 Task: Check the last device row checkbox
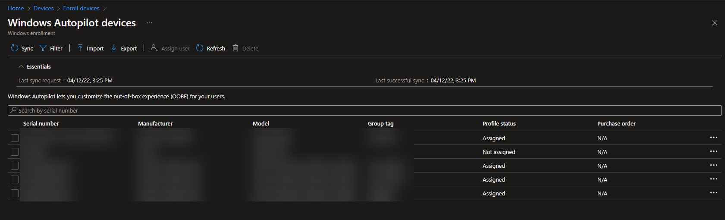coord(15,193)
